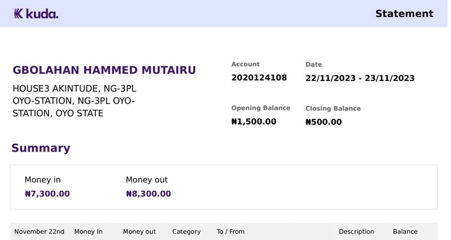Select closing balance ₦500.00
This screenshot has height=240, width=451.
(324, 122)
